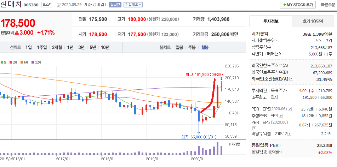The image size is (337, 167).
Task: Select 1주일 line chart period
Action: click(x=42, y=47)
